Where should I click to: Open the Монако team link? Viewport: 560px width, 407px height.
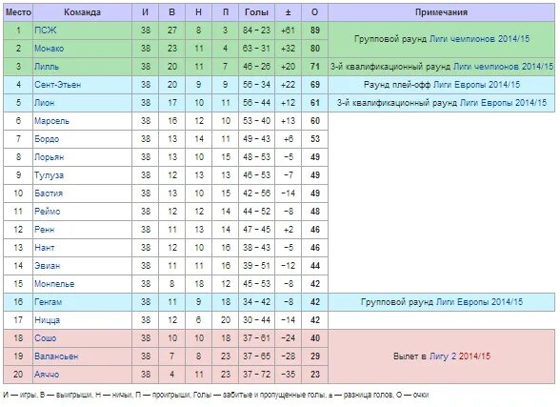click(x=49, y=49)
